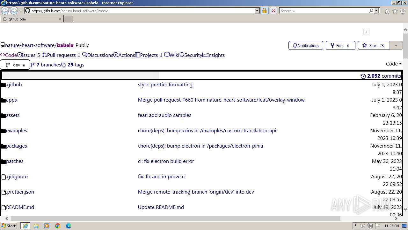Open the 2,052 commits link
This screenshot has width=408, height=230.
coord(381,76)
